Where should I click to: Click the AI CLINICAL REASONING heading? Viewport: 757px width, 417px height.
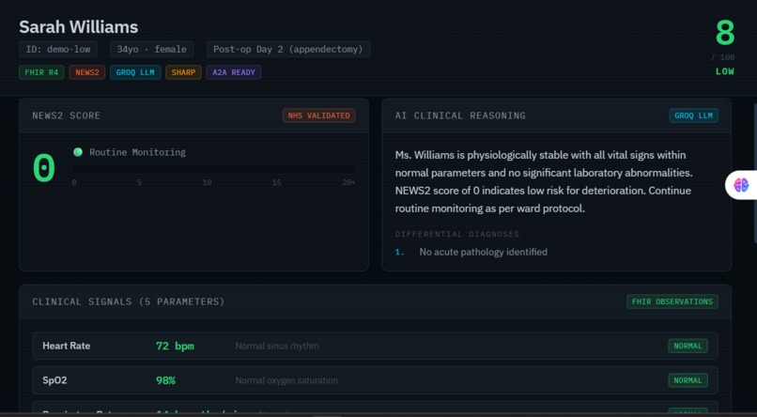click(460, 116)
